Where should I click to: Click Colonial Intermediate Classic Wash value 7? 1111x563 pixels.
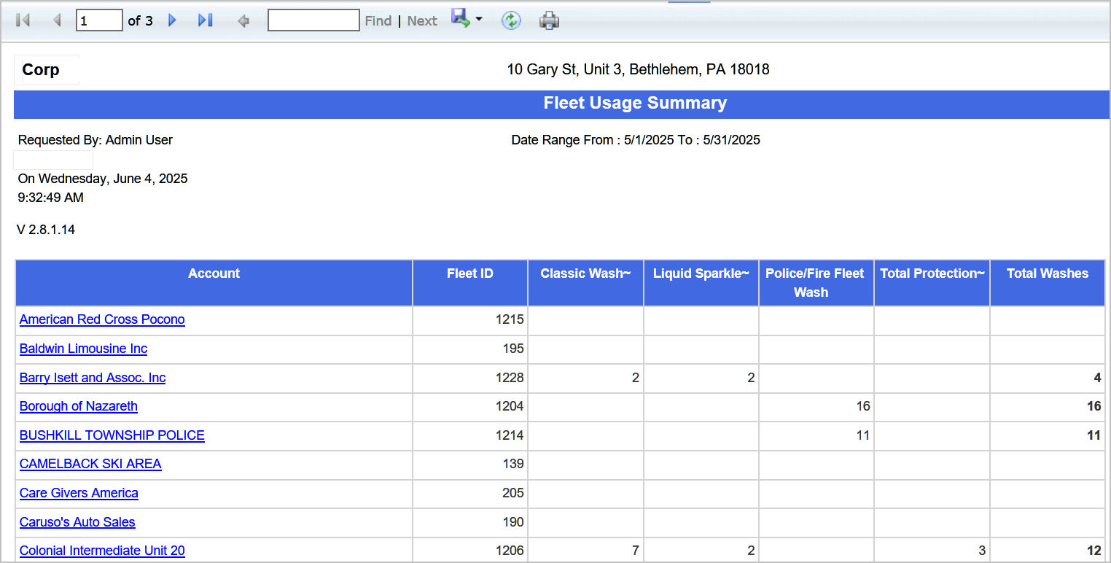636,551
